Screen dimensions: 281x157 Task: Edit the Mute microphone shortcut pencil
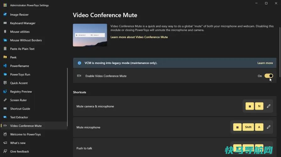(268, 127)
